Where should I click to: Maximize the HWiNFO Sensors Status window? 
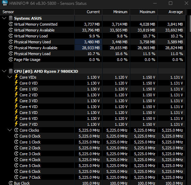pyautogui.click(x=171, y=3)
